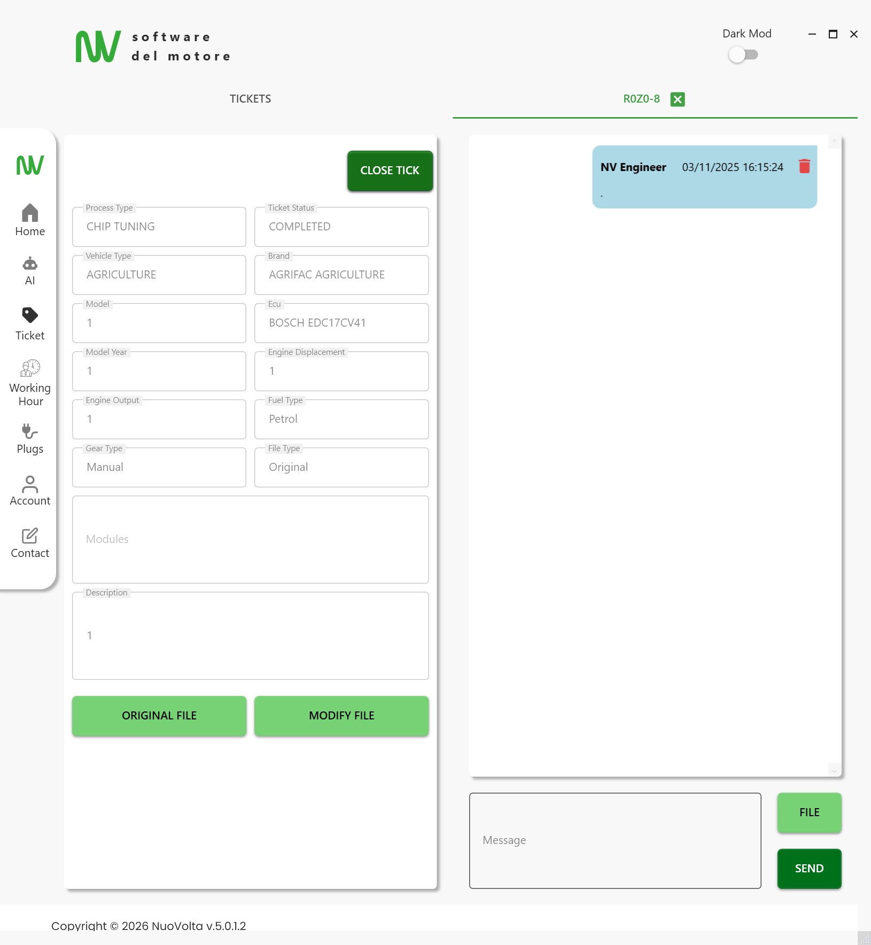Select the R0Z0-8 tab
The width and height of the screenshot is (871, 945).
point(641,99)
